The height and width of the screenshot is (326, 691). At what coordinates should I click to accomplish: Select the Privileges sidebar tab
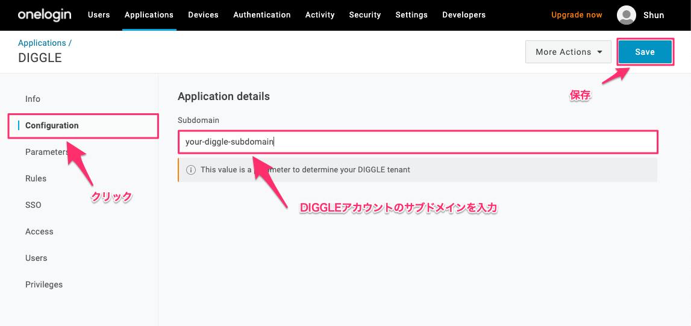[44, 284]
